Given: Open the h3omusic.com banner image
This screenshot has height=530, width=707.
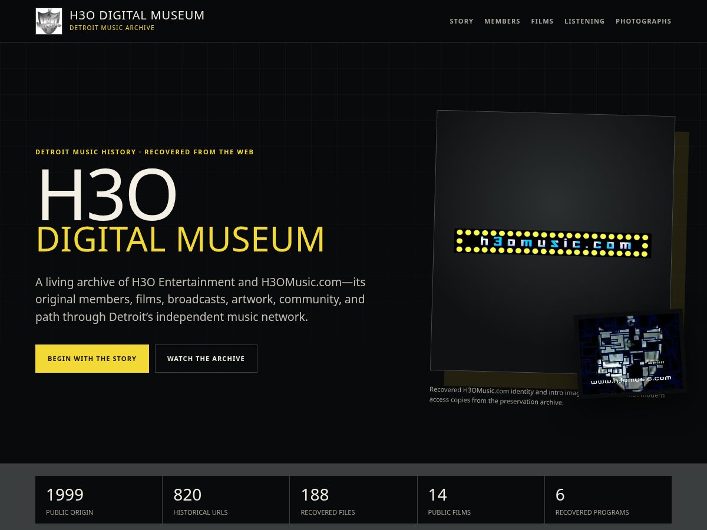Looking at the screenshot, I should tap(553, 243).
